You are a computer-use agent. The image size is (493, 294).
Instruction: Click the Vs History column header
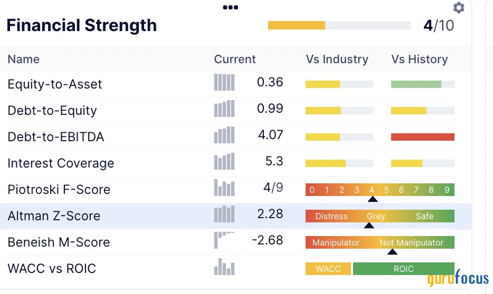[x=420, y=60]
